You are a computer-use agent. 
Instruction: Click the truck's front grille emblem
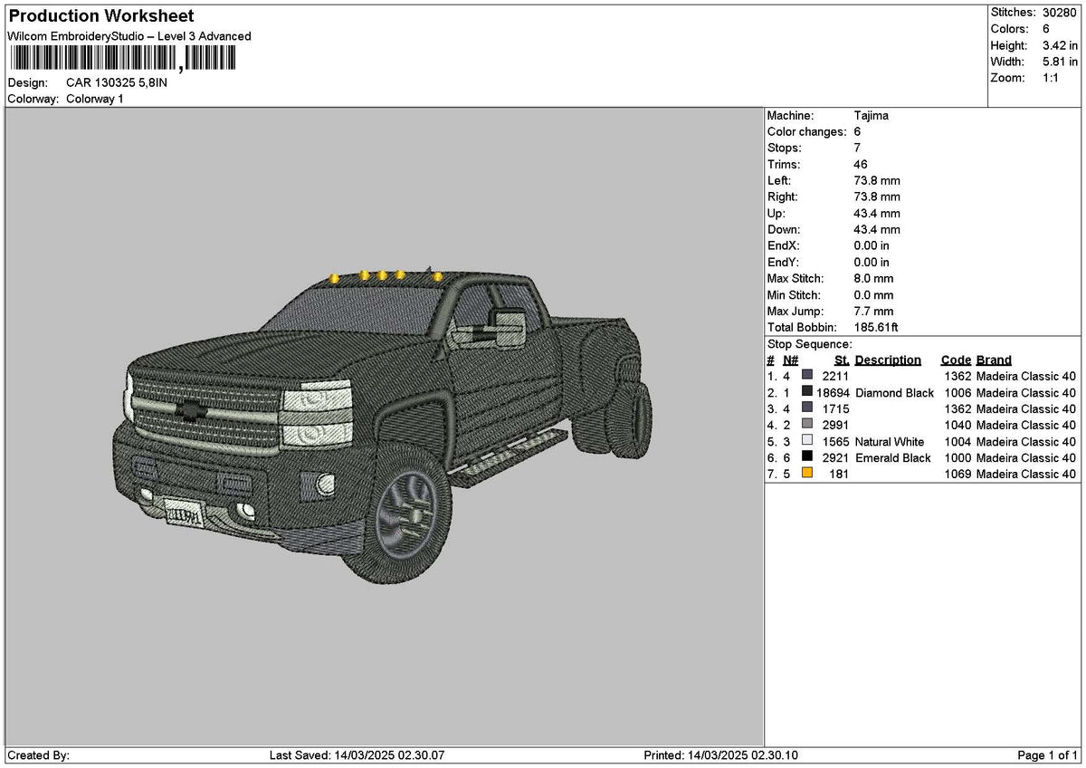(189, 411)
